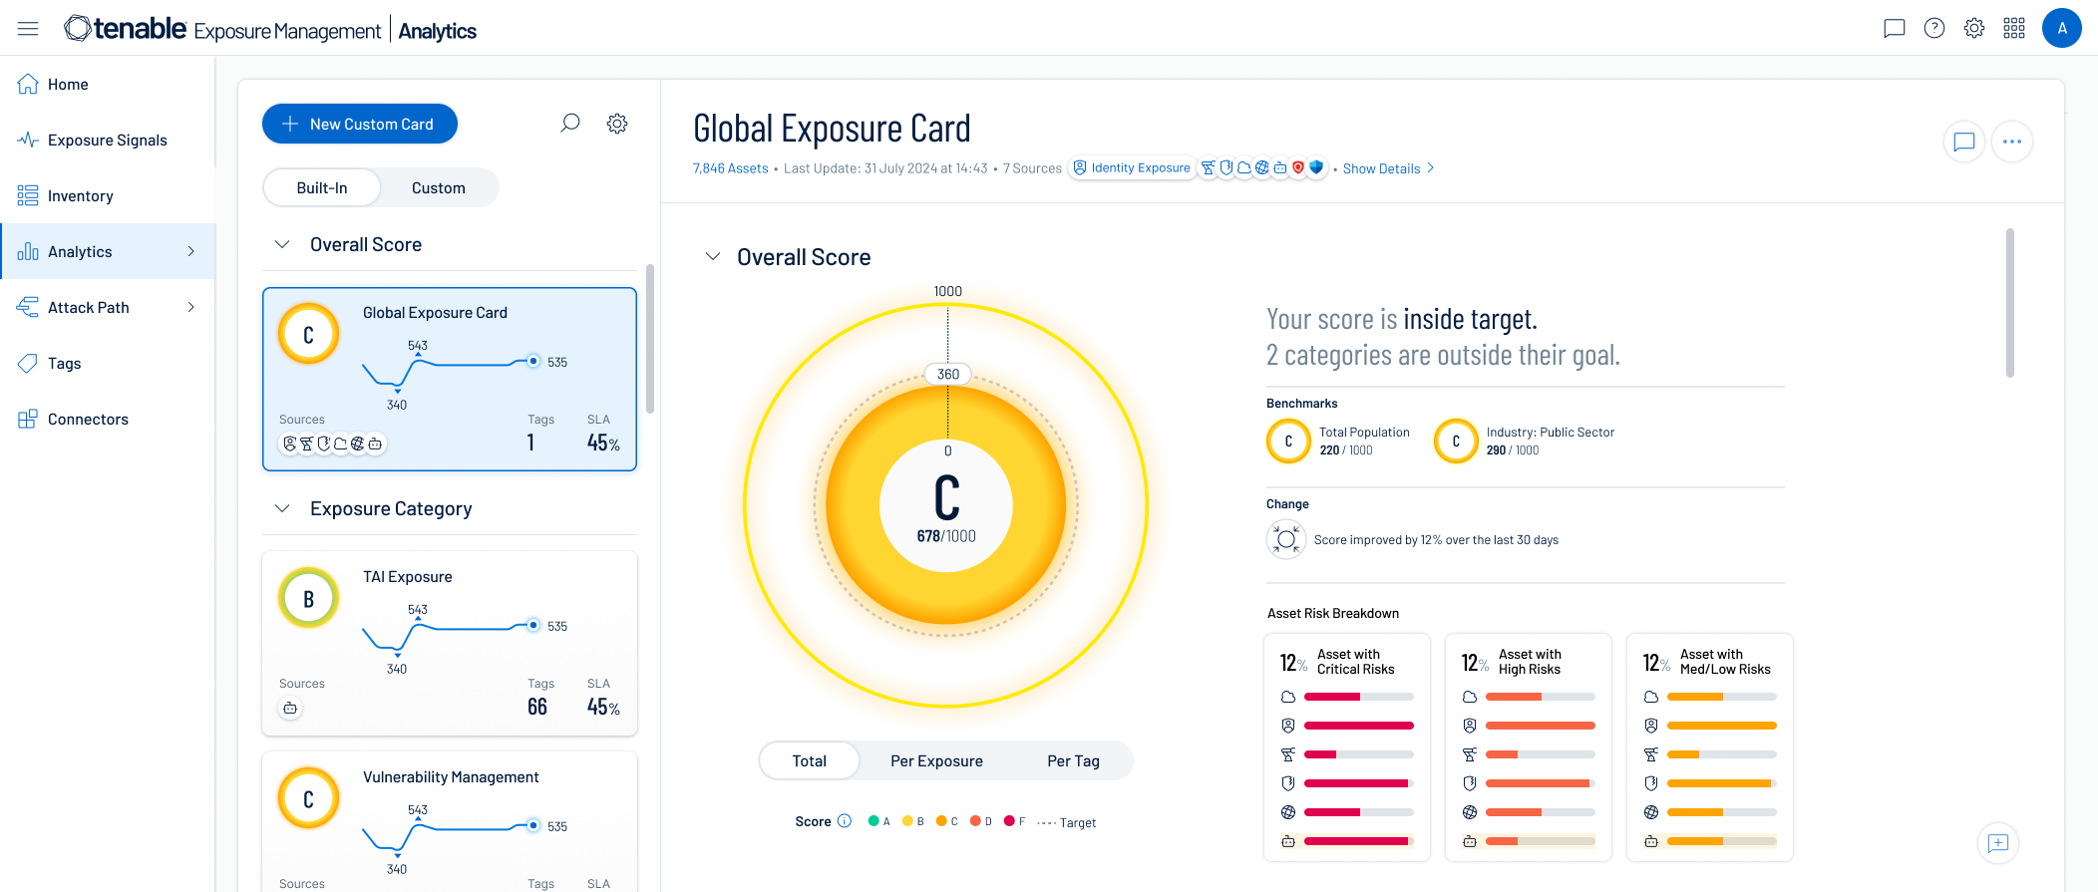Go to Inventory in sidebar
Viewport: 2098px width, 892px height.
tap(80, 196)
